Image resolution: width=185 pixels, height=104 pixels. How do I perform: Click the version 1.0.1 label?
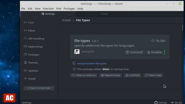(95, 41)
